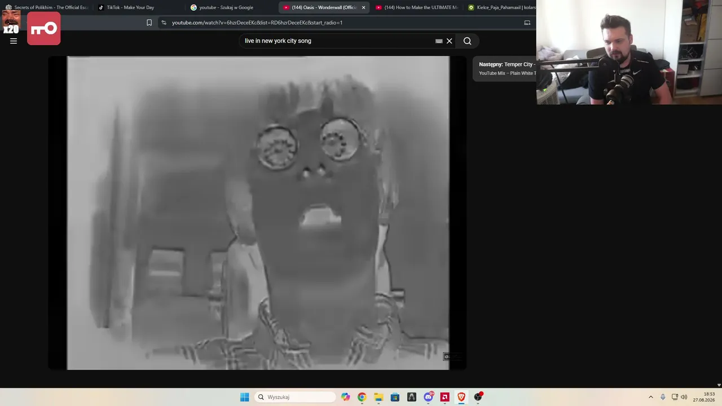Switch to the Secrets of Polikhim tab
Screen dimensions: 722x406
[x=46, y=7]
